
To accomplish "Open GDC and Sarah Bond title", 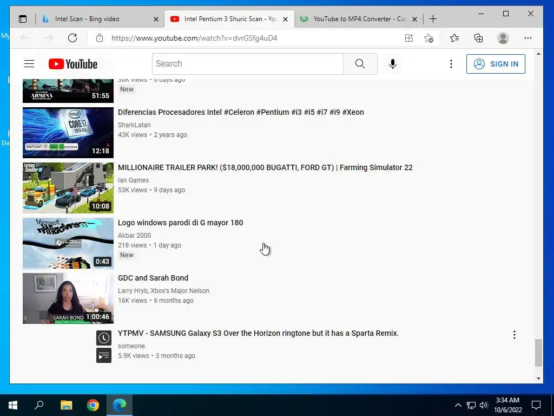I will [153, 278].
